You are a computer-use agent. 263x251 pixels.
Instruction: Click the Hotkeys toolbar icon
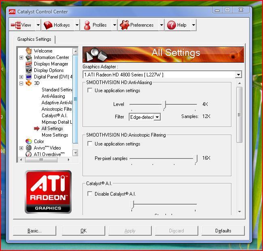pyautogui.click(x=48, y=25)
